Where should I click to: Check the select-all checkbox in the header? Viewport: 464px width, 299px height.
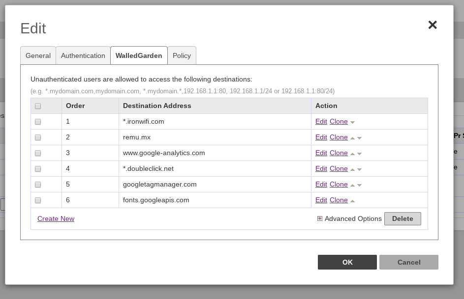[38, 106]
